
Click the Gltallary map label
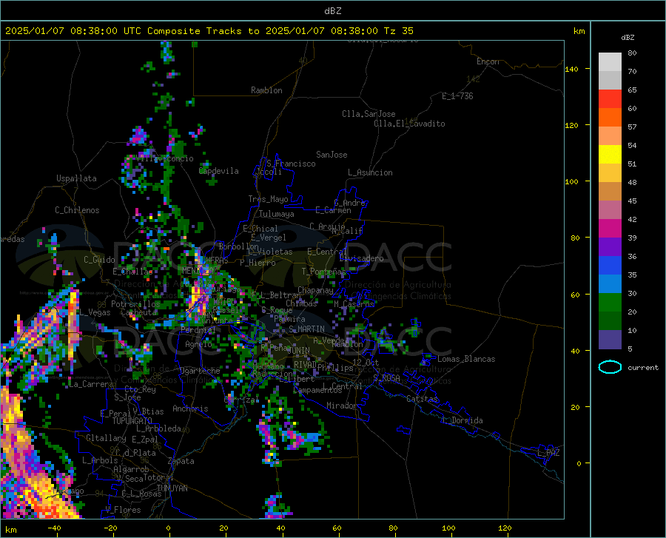pyautogui.click(x=106, y=438)
